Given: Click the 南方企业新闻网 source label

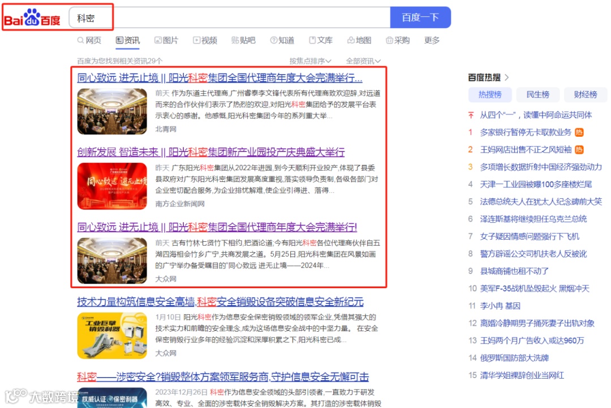Looking at the screenshot, I should 180,203.
